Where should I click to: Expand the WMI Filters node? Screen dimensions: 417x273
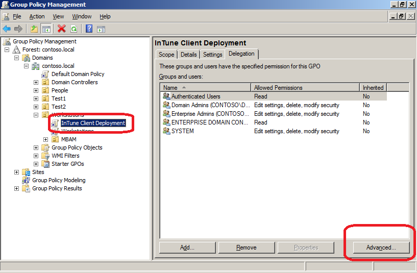(36, 156)
